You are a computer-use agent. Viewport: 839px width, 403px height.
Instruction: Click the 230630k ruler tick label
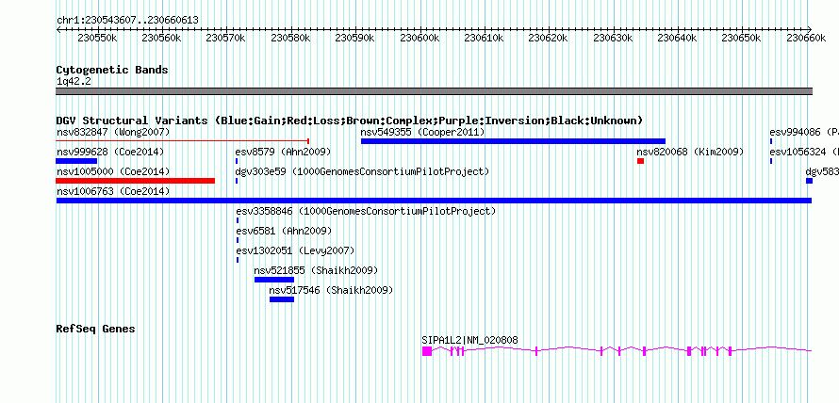(x=613, y=38)
